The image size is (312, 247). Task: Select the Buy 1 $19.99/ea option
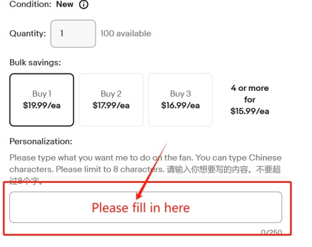click(x=42, y=100)
